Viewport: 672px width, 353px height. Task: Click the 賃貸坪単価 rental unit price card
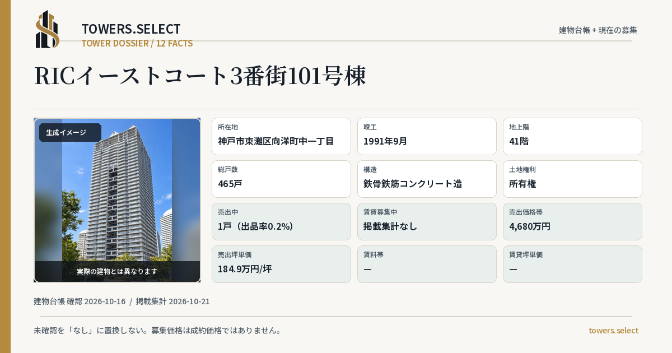[x=572, y=264]
